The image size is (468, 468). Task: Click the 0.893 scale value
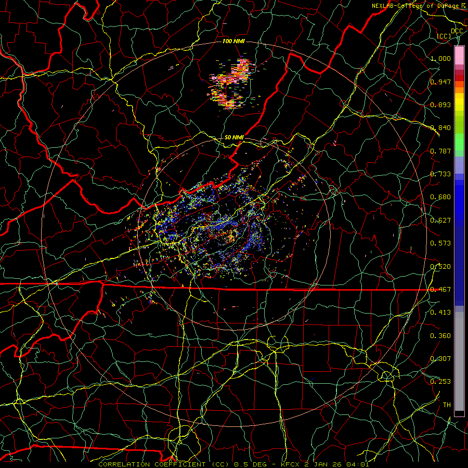click(440, 105)
